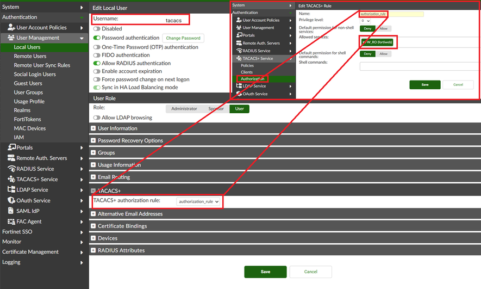Click the plus icon beside Groups
The image size is (481, 289).
click(x=93, y=152)
